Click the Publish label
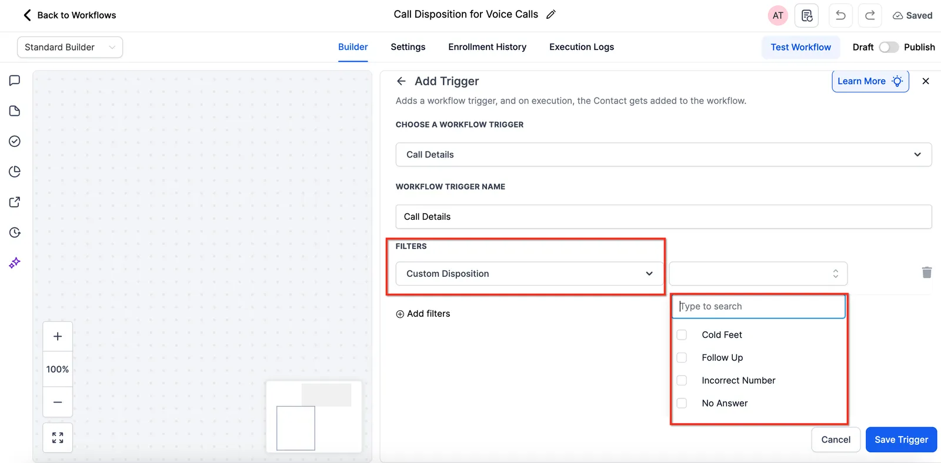 tap(919, 47)
